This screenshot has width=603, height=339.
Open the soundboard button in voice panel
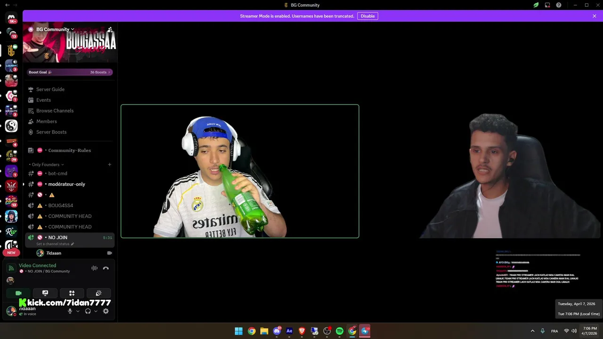click(x=98, y=293)
